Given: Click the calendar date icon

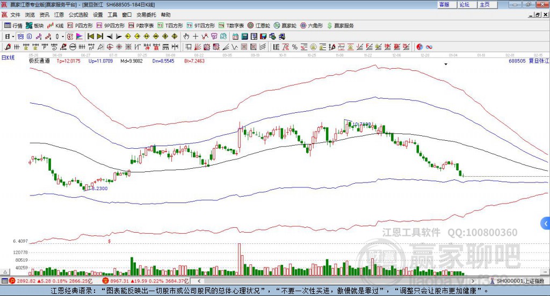Looking at the screenshot, I should pyautogui.click(x=235, y=36).
